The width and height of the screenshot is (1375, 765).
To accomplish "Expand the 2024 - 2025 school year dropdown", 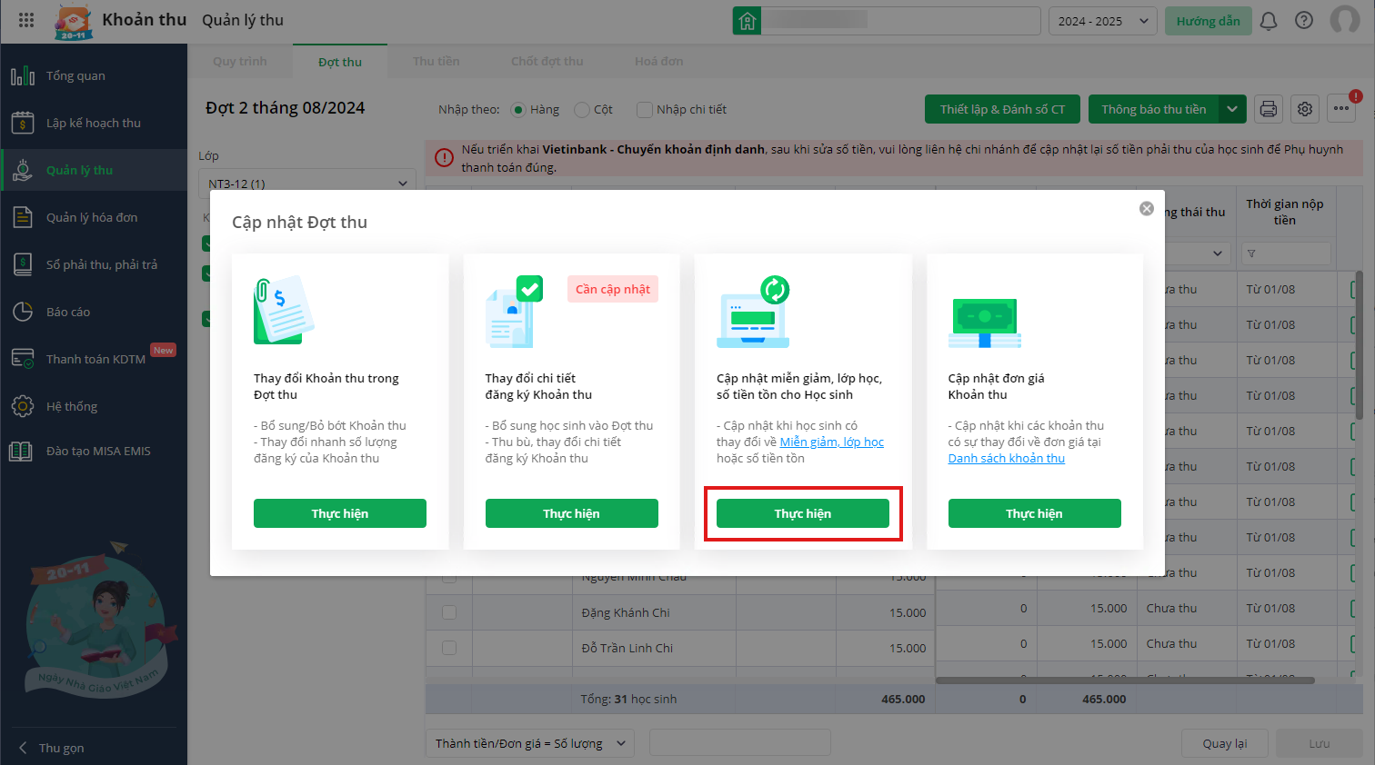I will coord(1102,21).
